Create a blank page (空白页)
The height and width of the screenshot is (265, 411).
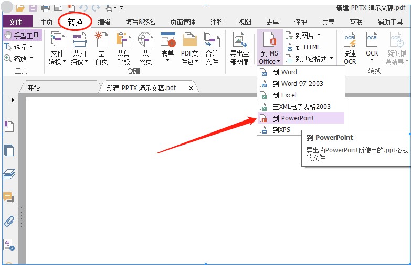[101, 49]
